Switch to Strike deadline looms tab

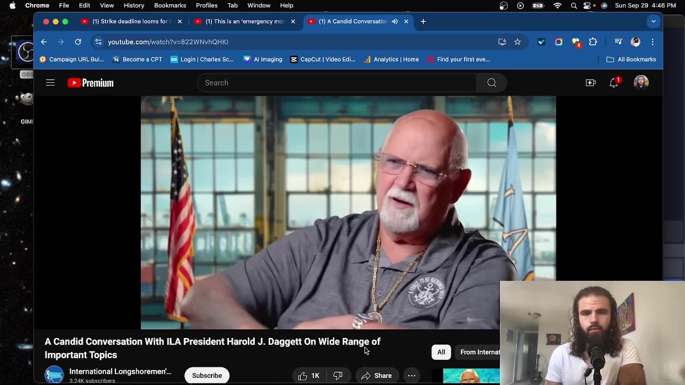pos(131,21)
